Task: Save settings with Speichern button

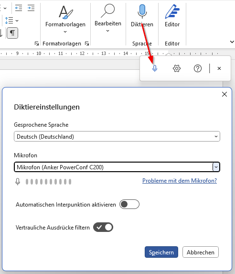Action: 161,252
